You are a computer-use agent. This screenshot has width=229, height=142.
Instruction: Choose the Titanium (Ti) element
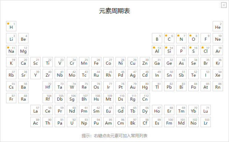pos(48,62)
